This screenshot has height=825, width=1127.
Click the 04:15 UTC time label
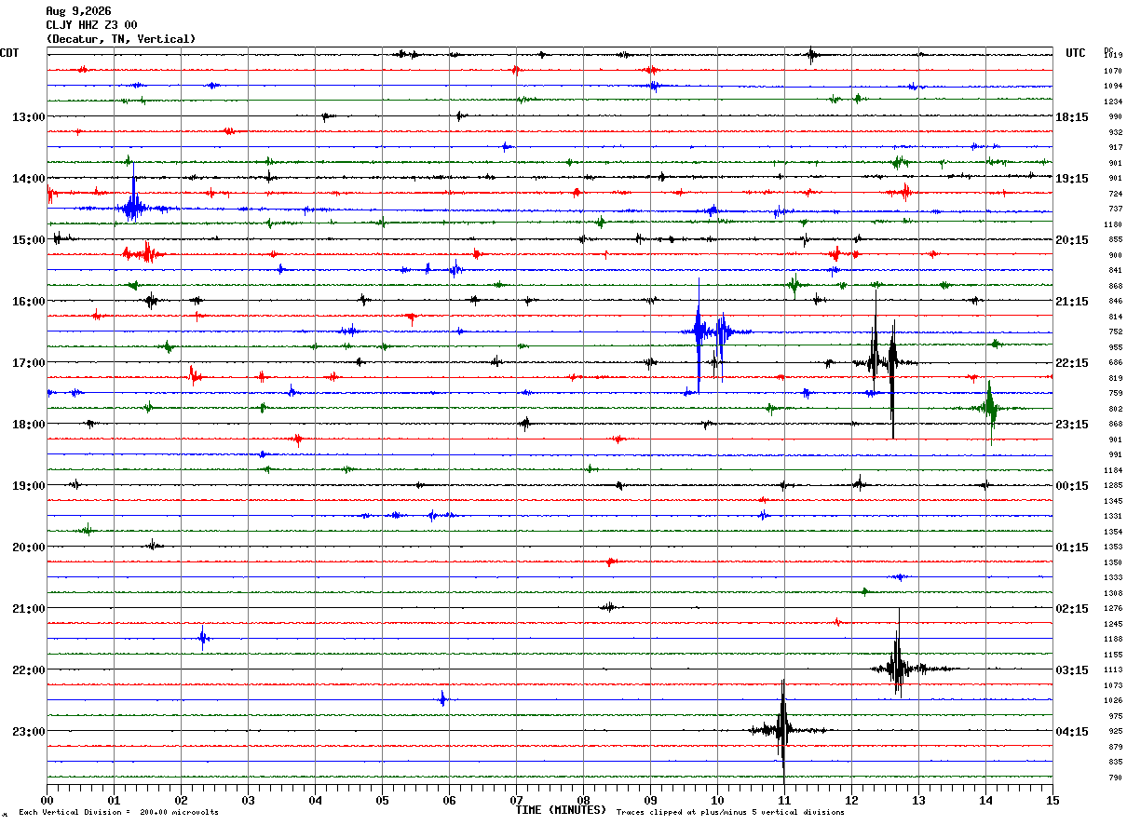pos(1073,731)
